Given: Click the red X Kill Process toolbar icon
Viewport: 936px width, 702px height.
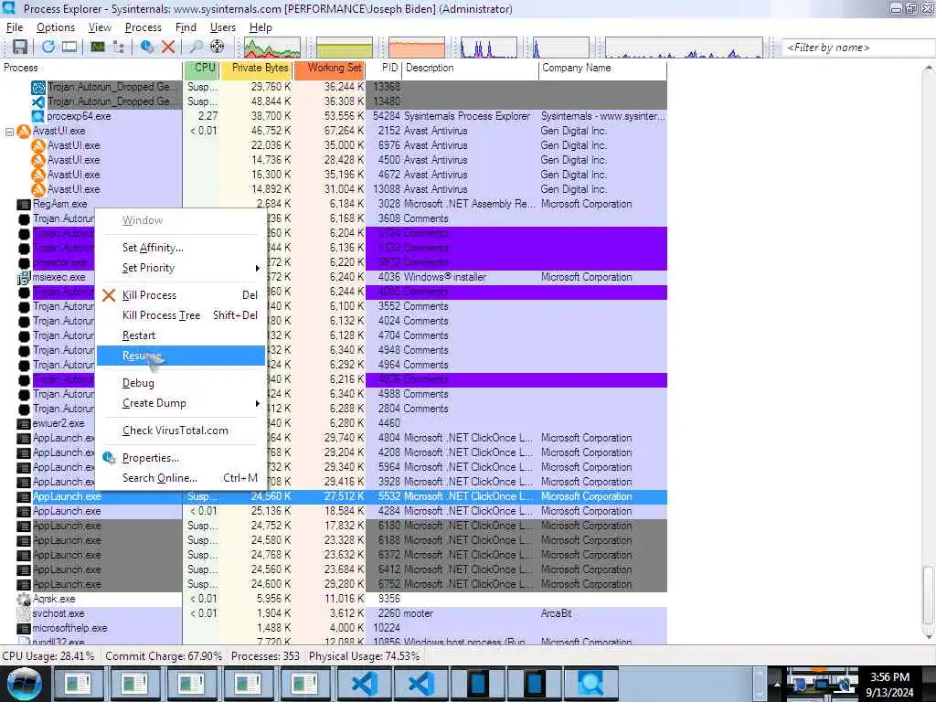Looking at the screenshot, I should tap(168, 47).
